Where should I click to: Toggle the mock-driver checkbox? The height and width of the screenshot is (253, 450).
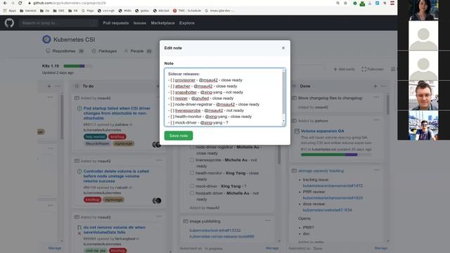(192, 186)
